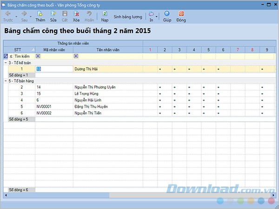Toggle the filter box under Tên nhân viên

[76, 56]
